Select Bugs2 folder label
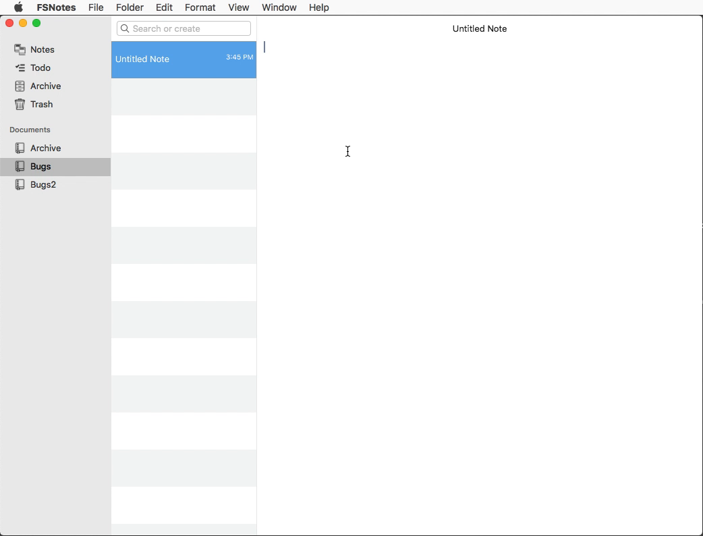The width and height of the screenshot is (703, 536). pyautogui.click(x=43, y=184)
